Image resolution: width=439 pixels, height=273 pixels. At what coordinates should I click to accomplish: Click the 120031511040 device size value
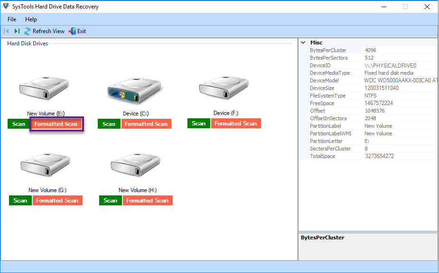click(x=382, y=88)
